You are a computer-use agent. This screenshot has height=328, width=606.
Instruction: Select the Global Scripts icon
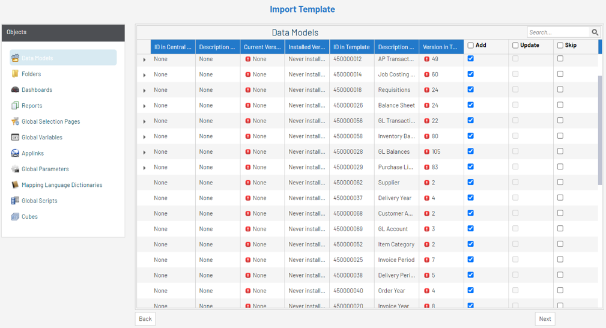tap(15, 201)
